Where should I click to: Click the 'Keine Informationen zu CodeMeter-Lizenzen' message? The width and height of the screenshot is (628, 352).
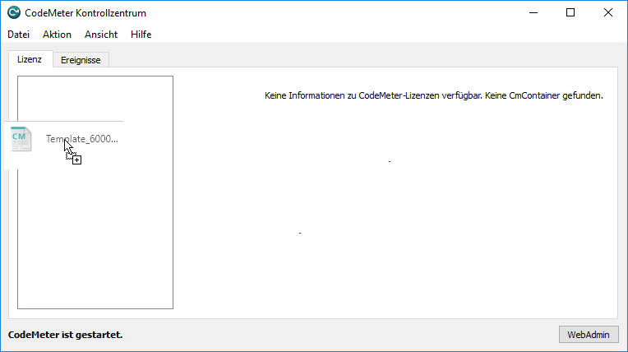coord(434,95)
